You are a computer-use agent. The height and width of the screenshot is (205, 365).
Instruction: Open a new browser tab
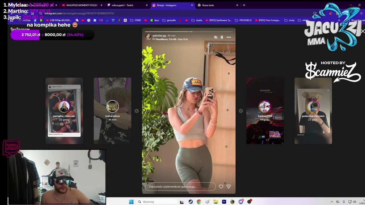(x=244, y=5)
